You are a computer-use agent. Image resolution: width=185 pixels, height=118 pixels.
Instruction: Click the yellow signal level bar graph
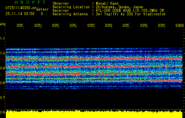(x=94, y=114)
